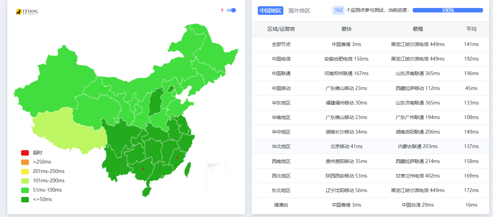The image size is (493, 217).
Task: Select the 西北地区 row label
Action: pos(281,176)
